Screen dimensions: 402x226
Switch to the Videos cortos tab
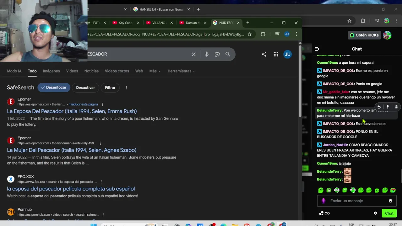click(x=117, y=71)
